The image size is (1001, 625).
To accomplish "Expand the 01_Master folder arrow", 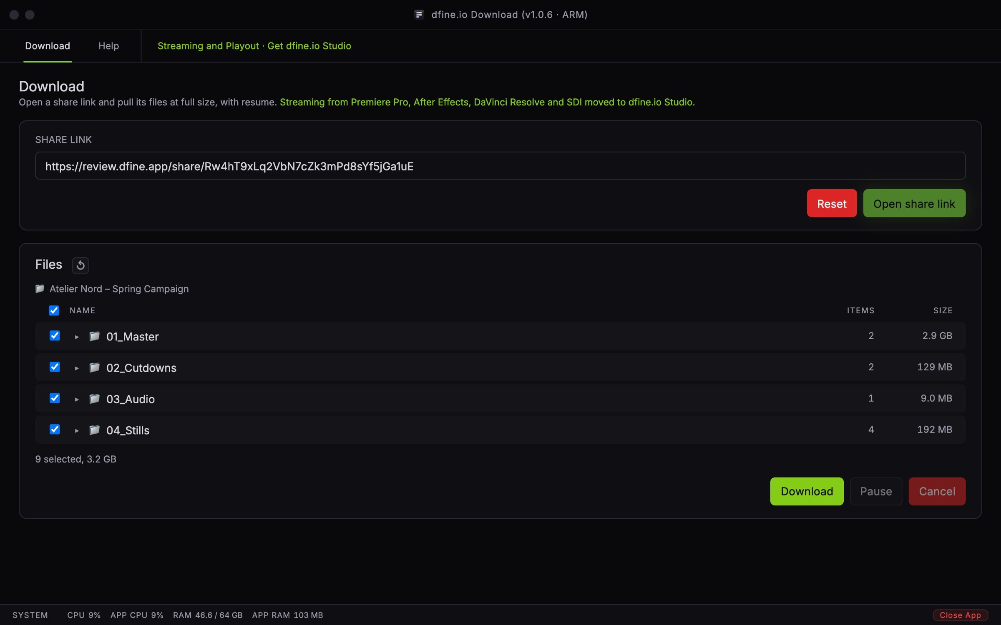I will point(77,337).
